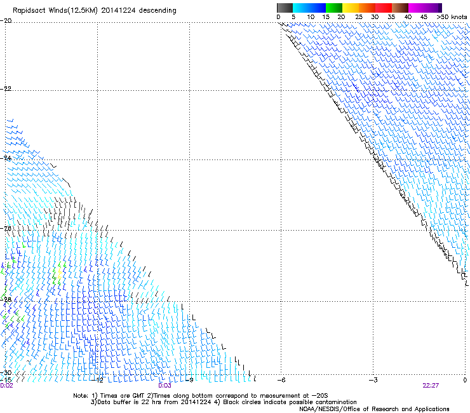Viewport: 470px width, 413px height.
Task: Click the NOAA/NESDIS credit text
Action: 374,409
